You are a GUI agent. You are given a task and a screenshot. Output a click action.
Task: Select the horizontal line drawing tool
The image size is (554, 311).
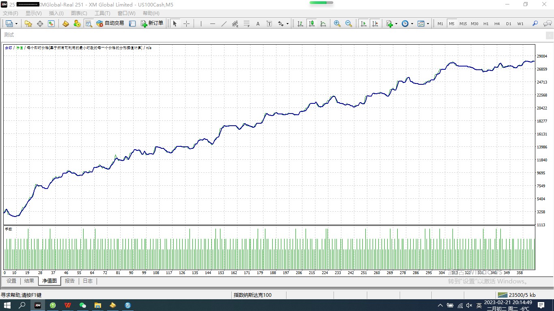[212, 24]
